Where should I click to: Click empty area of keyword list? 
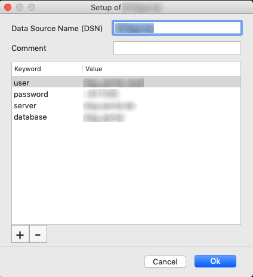tap(126, 172)
